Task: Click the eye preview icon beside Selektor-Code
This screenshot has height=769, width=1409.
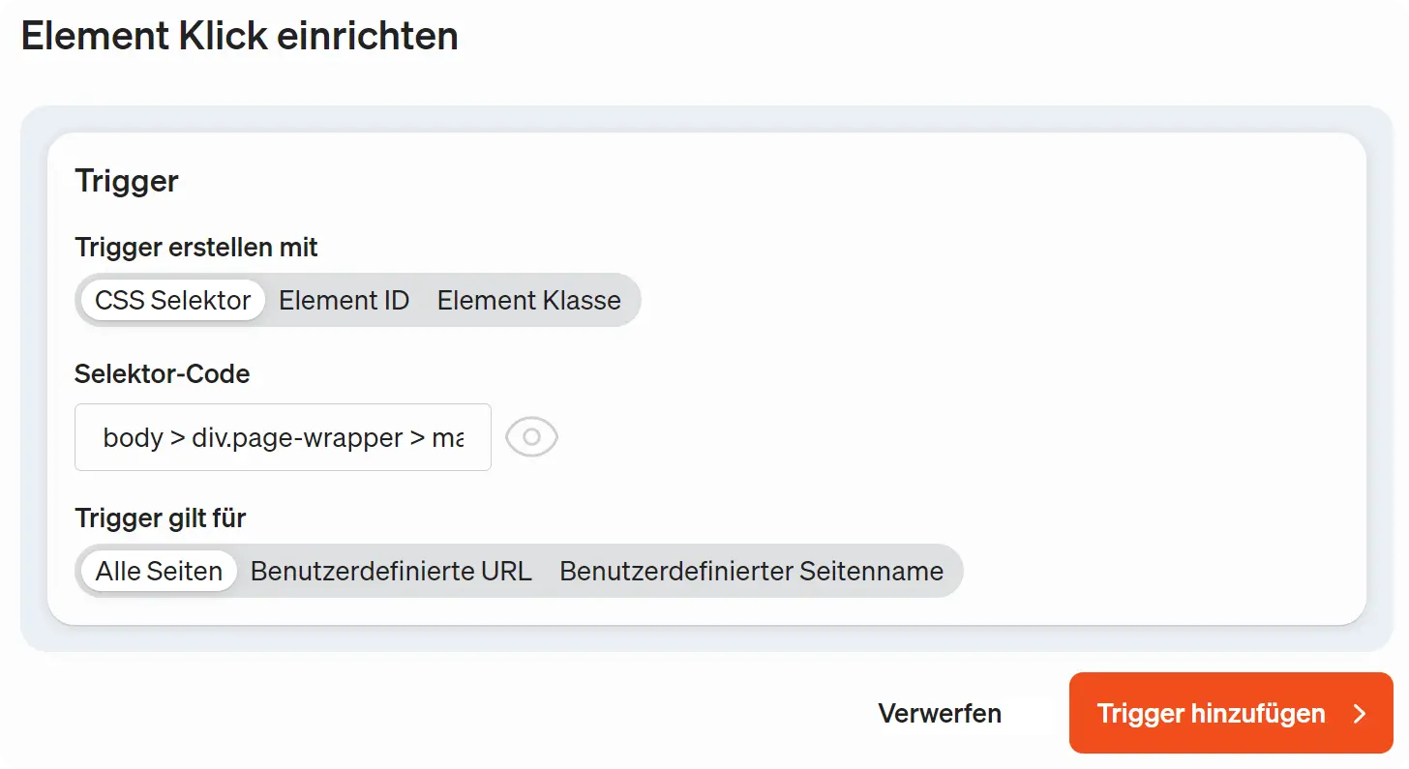Action: click(530, 436)
